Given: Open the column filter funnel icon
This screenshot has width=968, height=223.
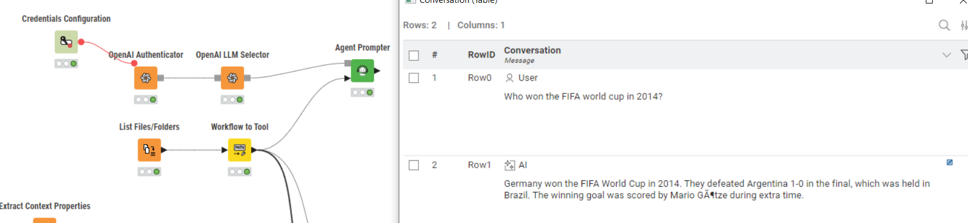Looking at the screenshot, I should coord(964,55).
